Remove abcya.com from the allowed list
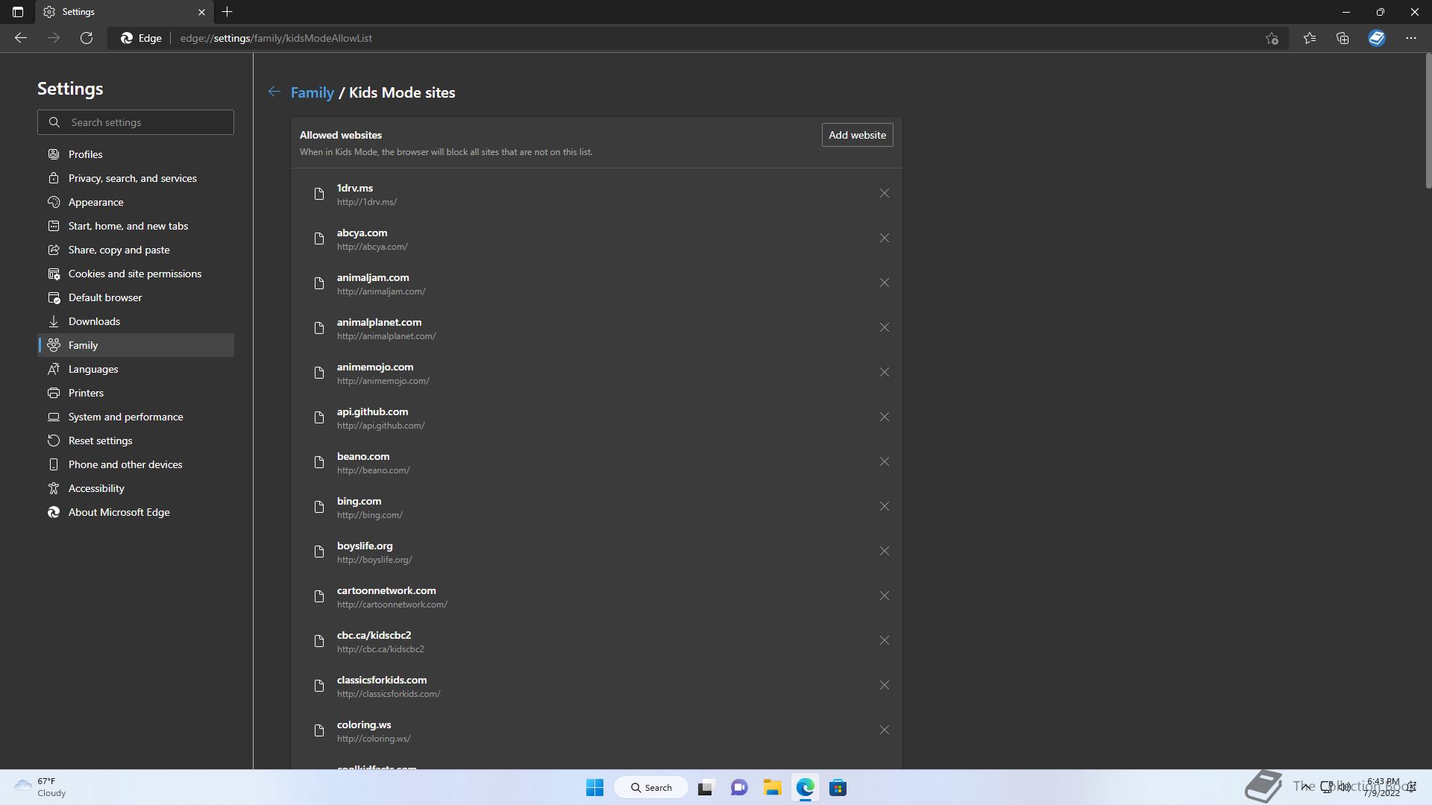 (884, 239)
